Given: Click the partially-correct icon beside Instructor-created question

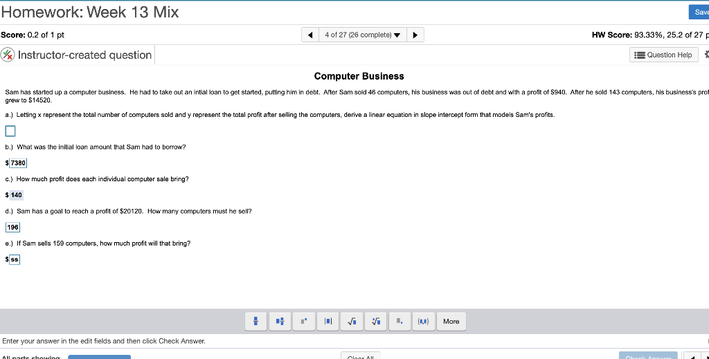Looking at the screenshot, I should 7,55.
